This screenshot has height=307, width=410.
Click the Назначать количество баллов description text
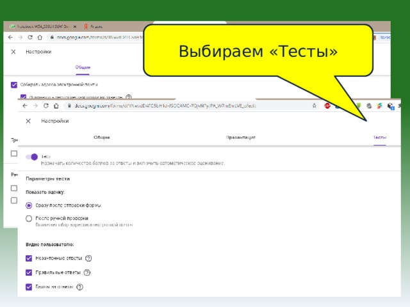[133, 163]
